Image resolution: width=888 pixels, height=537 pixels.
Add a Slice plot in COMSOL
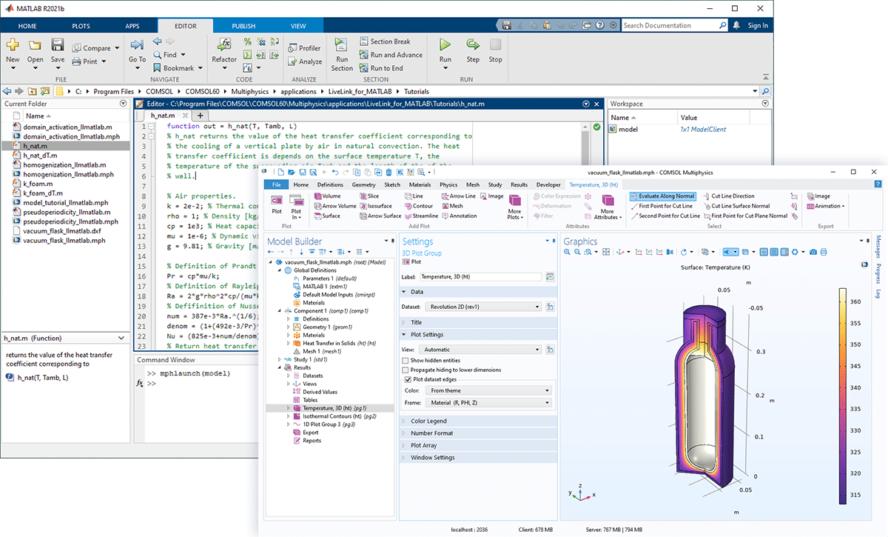pos(369,196)
